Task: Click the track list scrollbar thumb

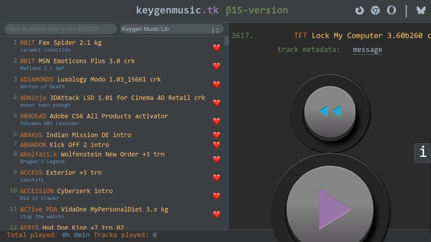Action: click(226, 41)
